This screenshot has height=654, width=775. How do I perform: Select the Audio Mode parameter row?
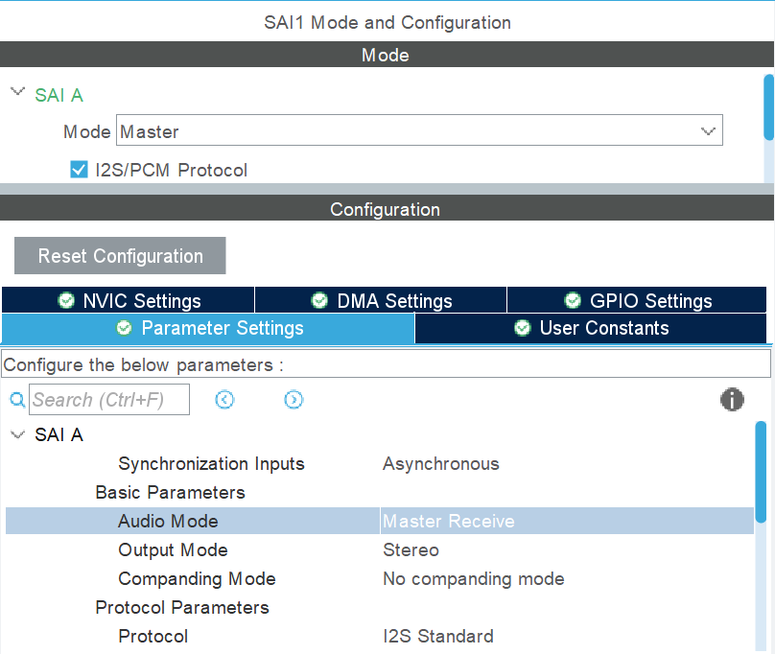(168, 521)
